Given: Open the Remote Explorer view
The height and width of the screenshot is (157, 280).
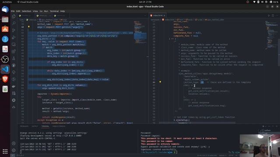Looking at the screenshot, I should click(x=14, y=44).
